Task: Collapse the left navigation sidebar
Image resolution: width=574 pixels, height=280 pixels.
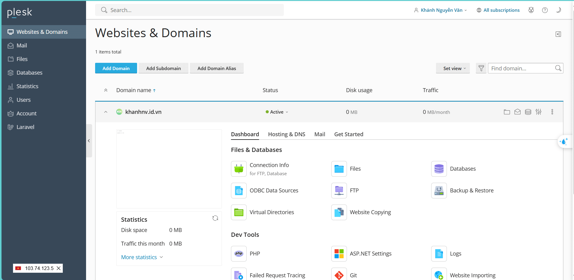Action: click(89, 141)
